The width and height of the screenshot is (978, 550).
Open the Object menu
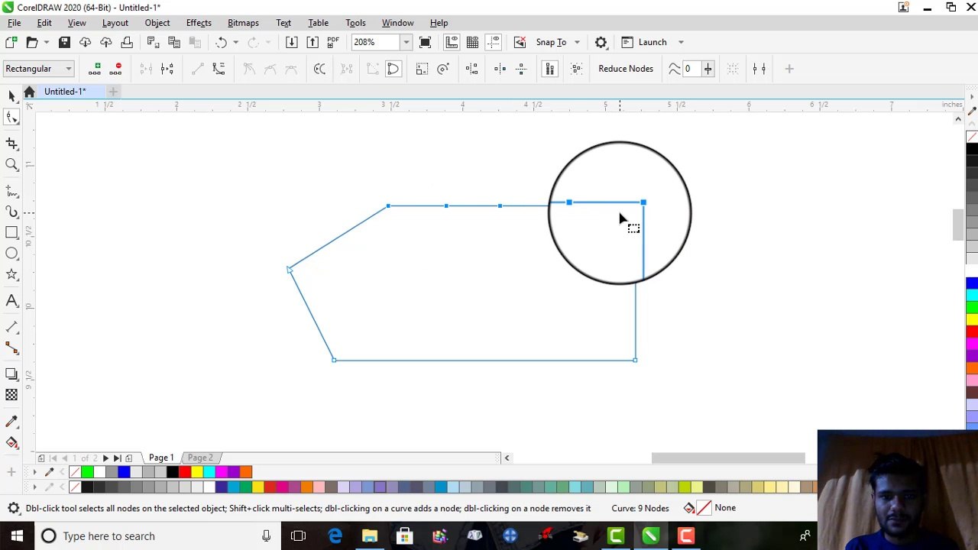[x=157, y=23]
